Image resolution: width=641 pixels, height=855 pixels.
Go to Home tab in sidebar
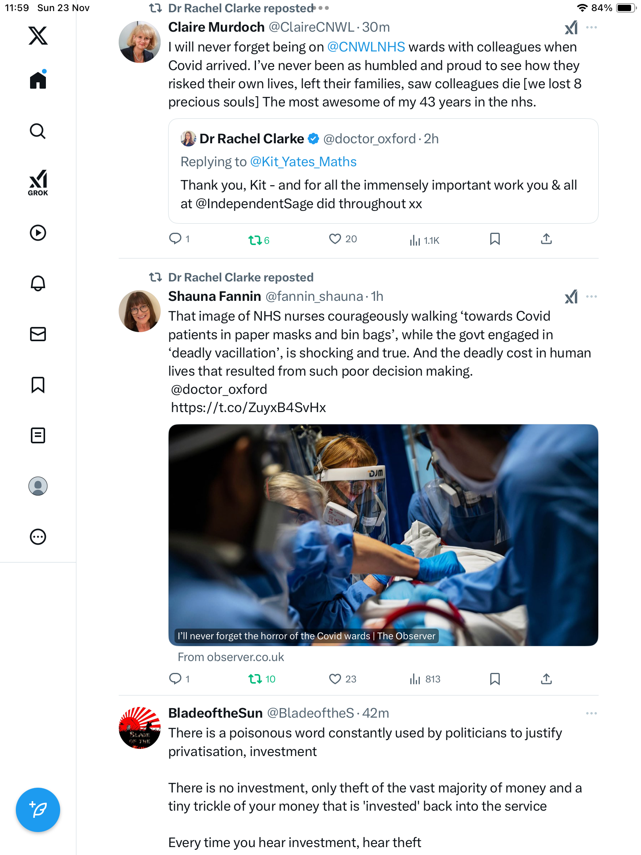[38, 80]
